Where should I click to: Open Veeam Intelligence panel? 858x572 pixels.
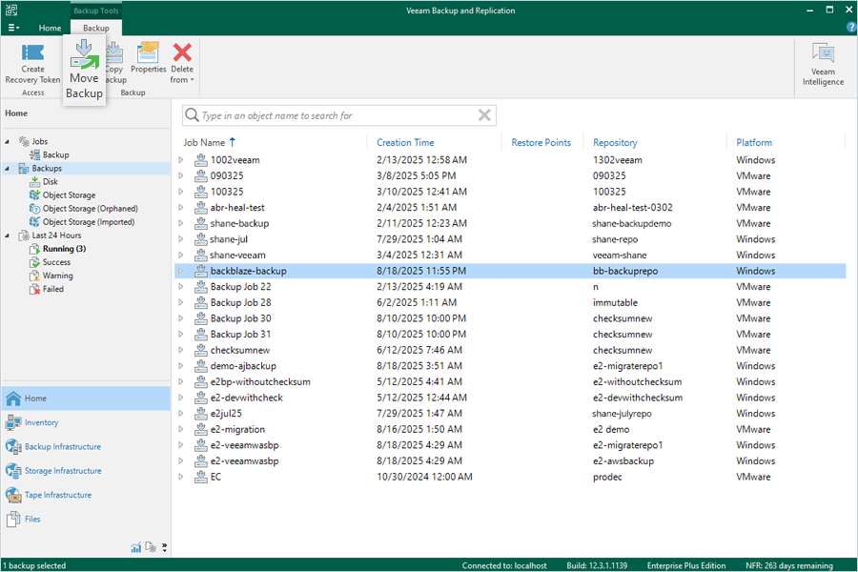(x=823, y=64)
